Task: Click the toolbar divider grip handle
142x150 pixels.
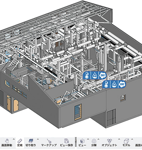Action: pyautogui.click(x=76, y=142)
